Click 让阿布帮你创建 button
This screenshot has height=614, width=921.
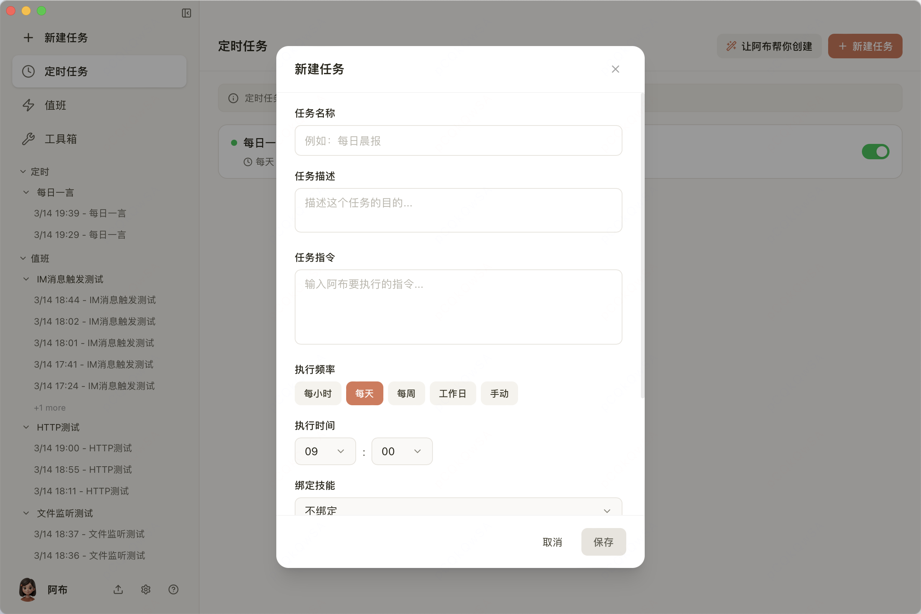[x=769, y=46]
